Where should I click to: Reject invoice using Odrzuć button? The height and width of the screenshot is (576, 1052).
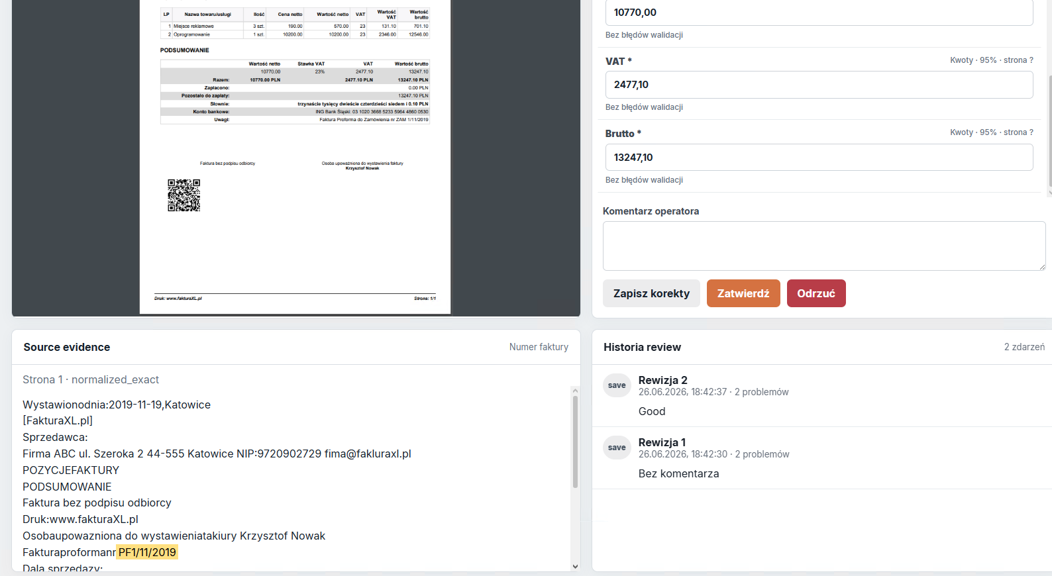(816, 293)
